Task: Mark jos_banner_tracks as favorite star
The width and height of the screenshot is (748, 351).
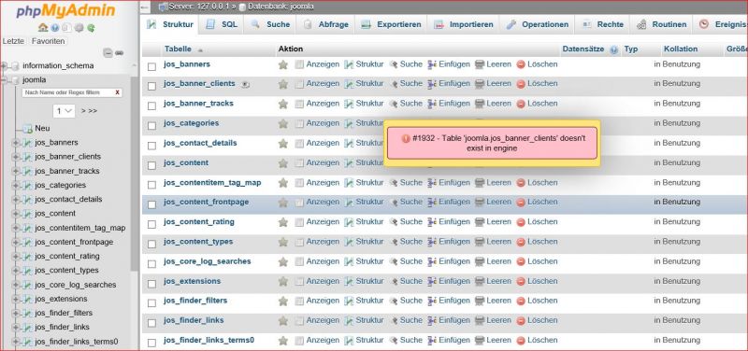Action: (283, 104)
